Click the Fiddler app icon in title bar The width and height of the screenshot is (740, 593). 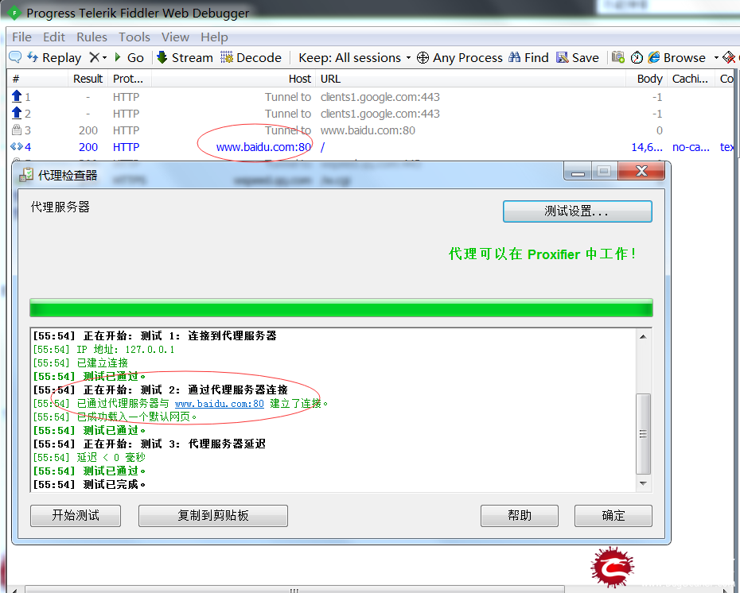pos(14,13)
